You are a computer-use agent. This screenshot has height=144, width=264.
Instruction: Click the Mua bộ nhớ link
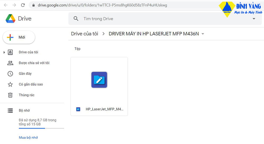(x=28, y=137)
